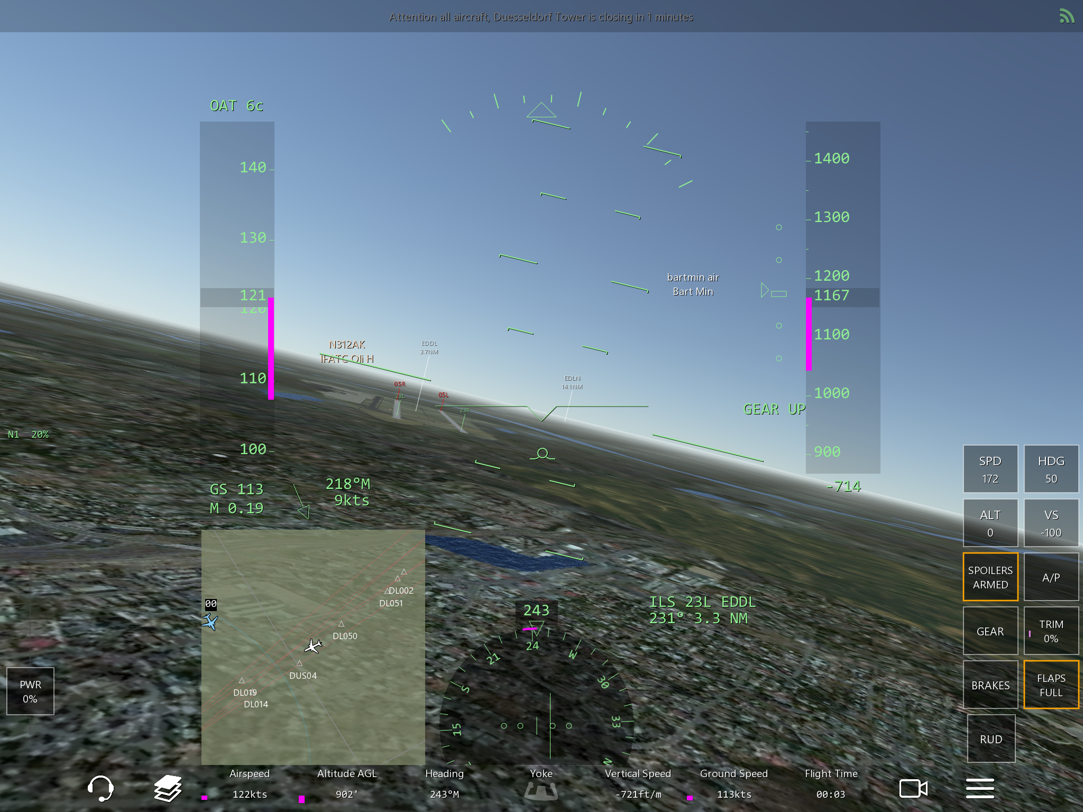Open the Altitude AGL status selector
The width and height of the screenshot is (1083, 812).
347,783
